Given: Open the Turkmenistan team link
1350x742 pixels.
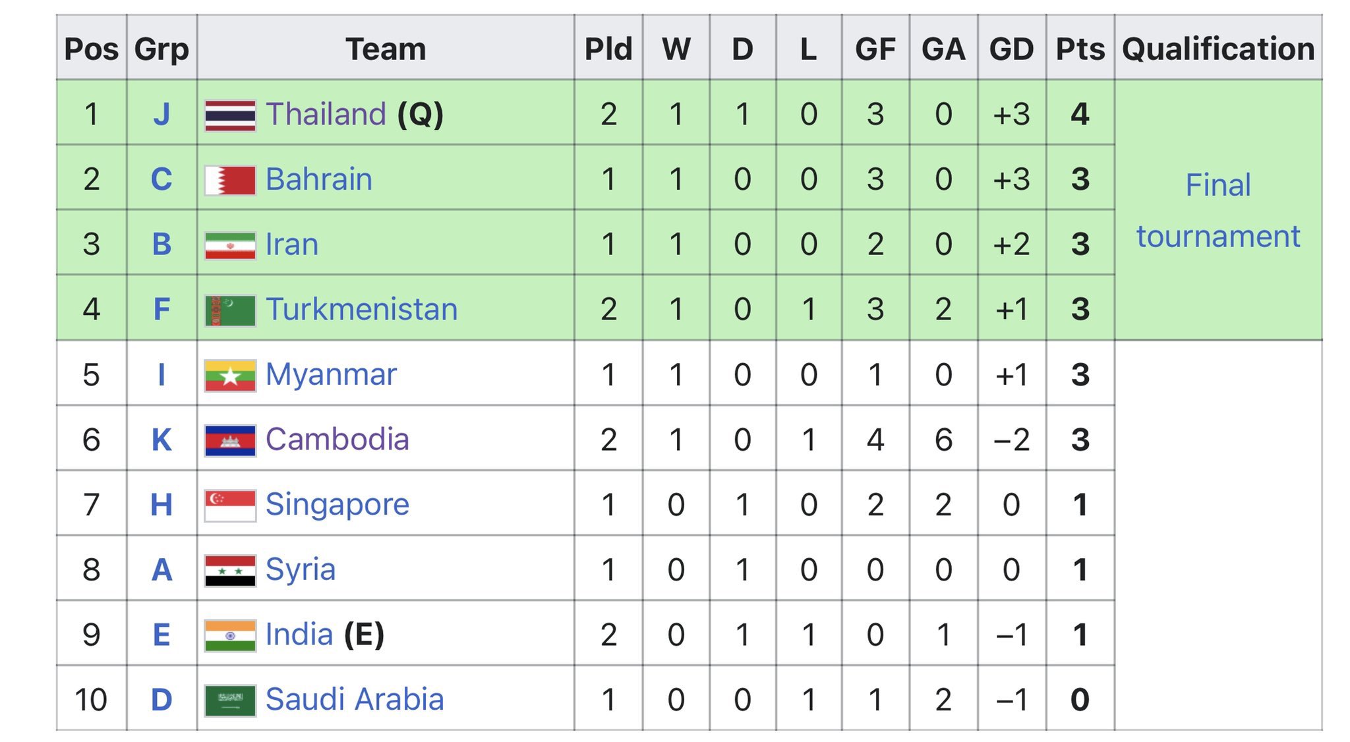Looking at the screenshot, I should [362, 309].
